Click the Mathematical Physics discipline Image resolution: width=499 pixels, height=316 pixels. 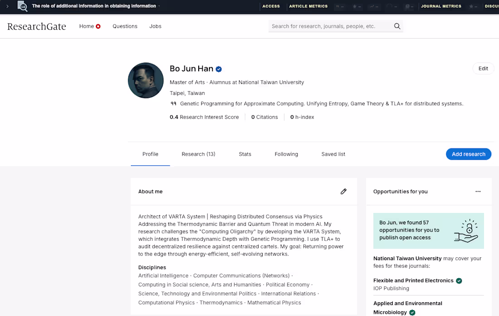pyautogui.click(x=274, y=303)
